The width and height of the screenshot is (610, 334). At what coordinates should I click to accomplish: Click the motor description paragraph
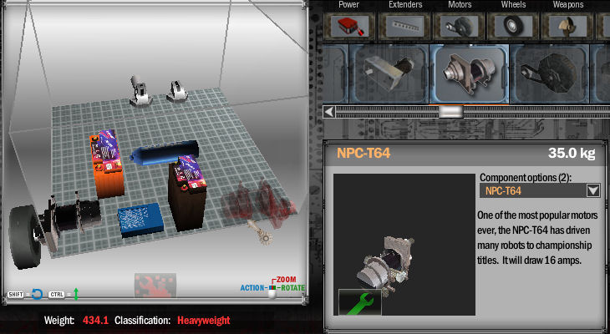pyautogui.click(x=538, y=238)
